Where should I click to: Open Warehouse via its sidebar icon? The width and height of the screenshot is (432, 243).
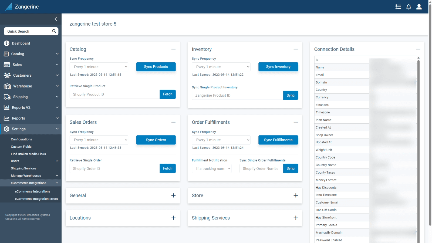click(x=6, y=86)
